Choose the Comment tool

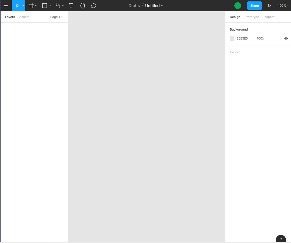[93, 6]
